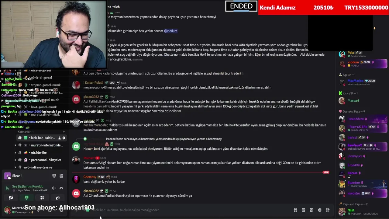The width and height of the screenshot is (389, 219).
Task: Click the message input field for kick-ban-kaldirma-talebi
Action: coord(188,210)
